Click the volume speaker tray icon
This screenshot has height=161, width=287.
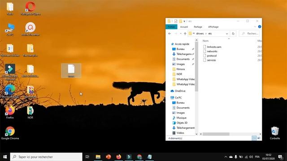click(251, 157)
